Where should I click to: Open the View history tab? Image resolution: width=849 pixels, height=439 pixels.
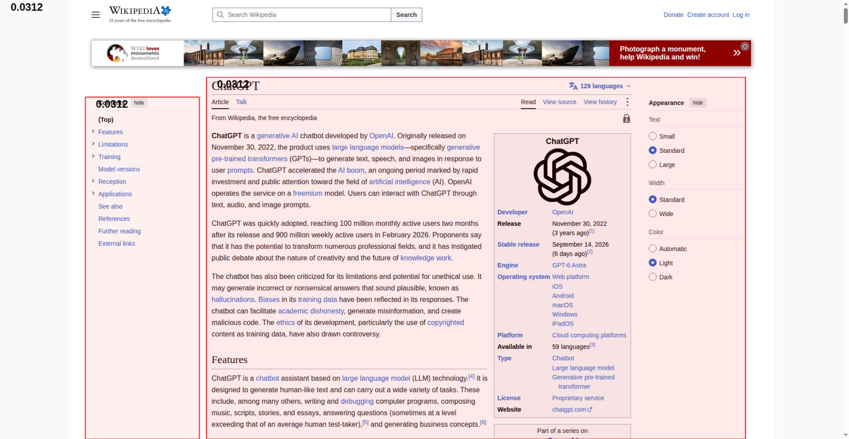point(600,102)
